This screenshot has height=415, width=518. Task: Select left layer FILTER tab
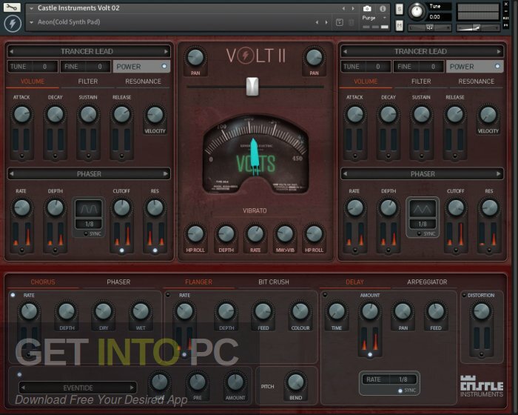click(88, 82)
